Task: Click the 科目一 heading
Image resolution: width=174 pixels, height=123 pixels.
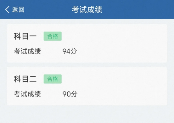Action: (x=25, y=36)
